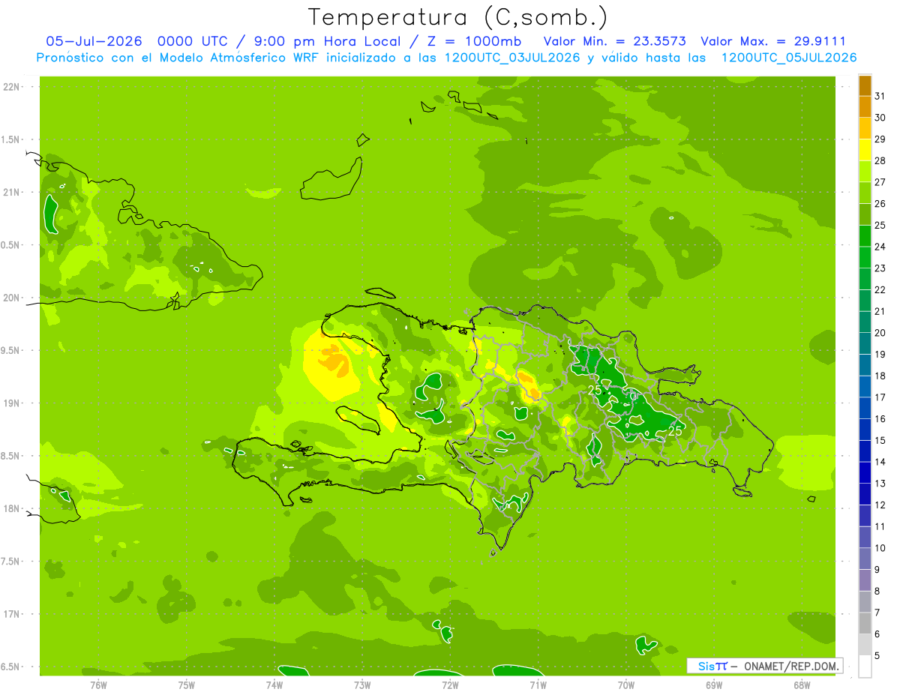Click the "76W" longitude axis label
The width and height of the screenshot is (900, 695).
tap(98, 685)
